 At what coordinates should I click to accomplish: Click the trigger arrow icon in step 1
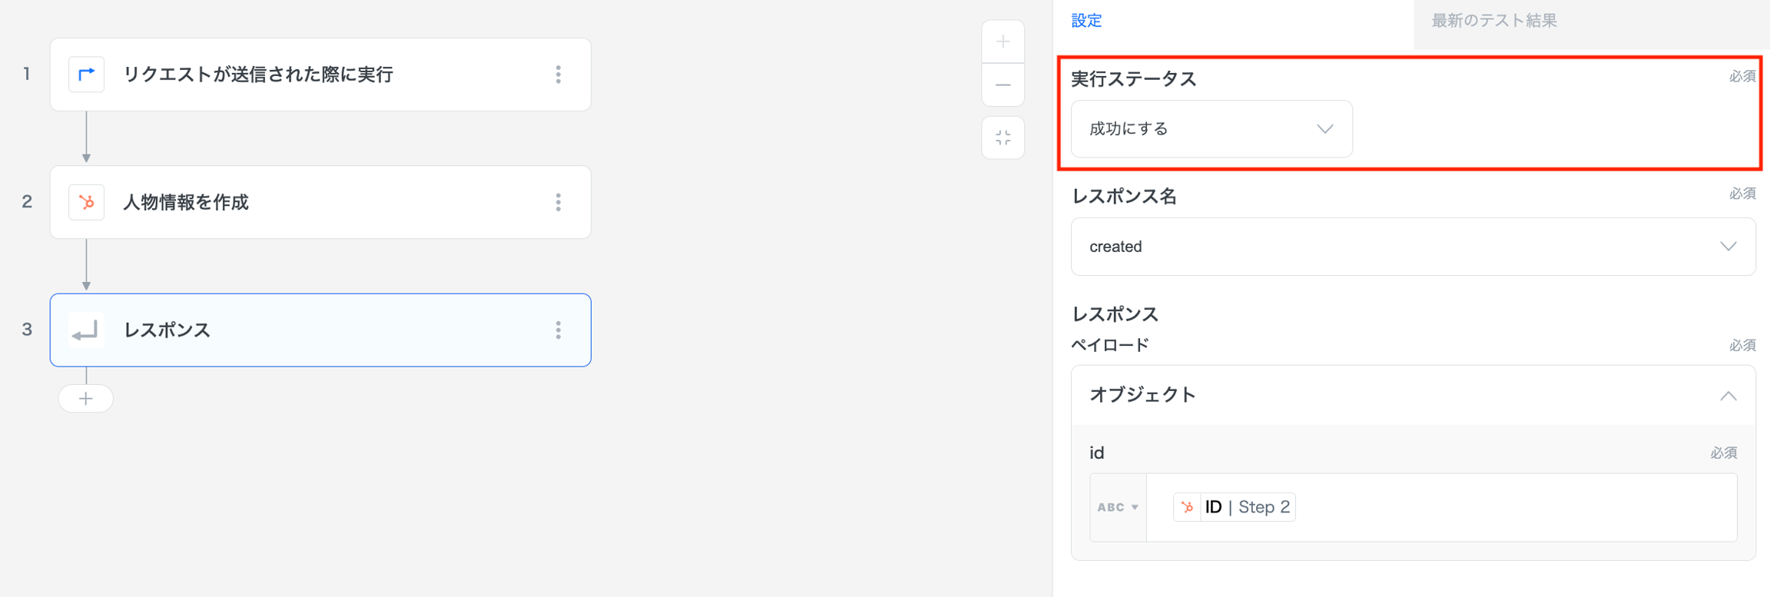(x=86, y=75)
